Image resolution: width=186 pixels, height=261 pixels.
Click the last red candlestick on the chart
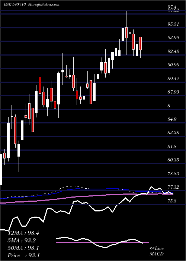tap(141, 43)
